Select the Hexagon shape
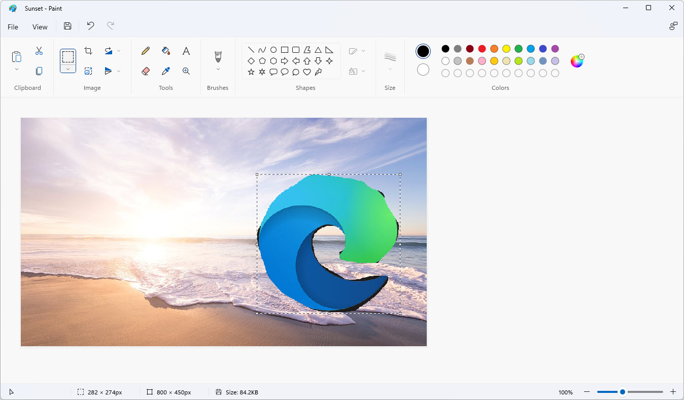This screenshot has width=684, height=400. 273,61
